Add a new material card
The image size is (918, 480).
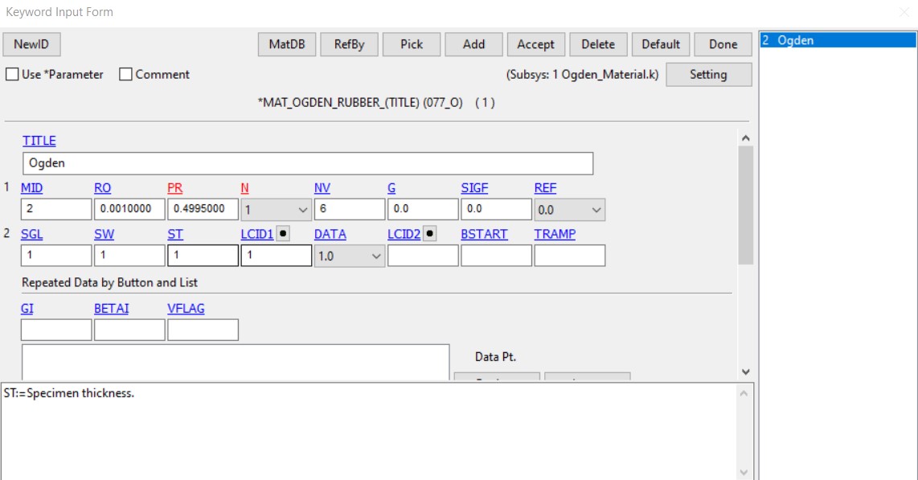[473, 44]
